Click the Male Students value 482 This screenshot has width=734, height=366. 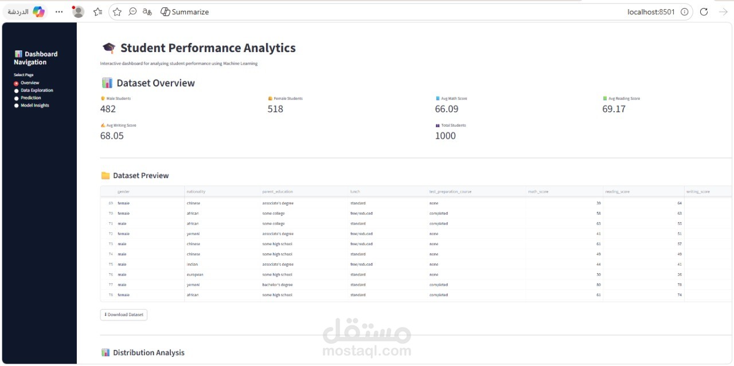[x=108, y=109]
